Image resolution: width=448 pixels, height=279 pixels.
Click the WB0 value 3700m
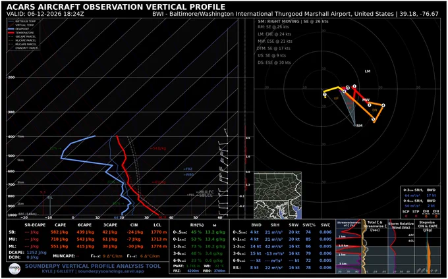[x=220, y=270]
